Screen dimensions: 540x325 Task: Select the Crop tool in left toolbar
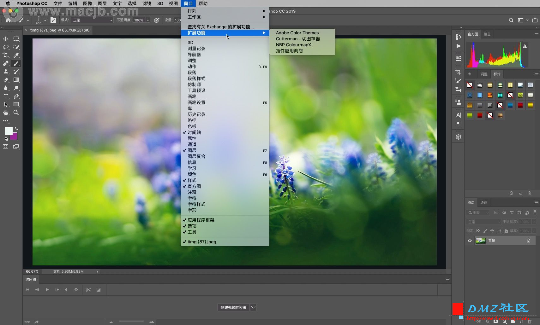coord(6,55)
